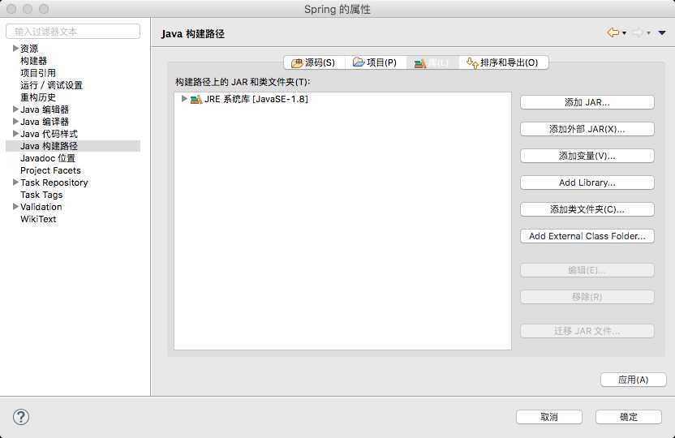Select 构建器 in the sidebar tree
The image size is (675, 438).
pos(33,61)
